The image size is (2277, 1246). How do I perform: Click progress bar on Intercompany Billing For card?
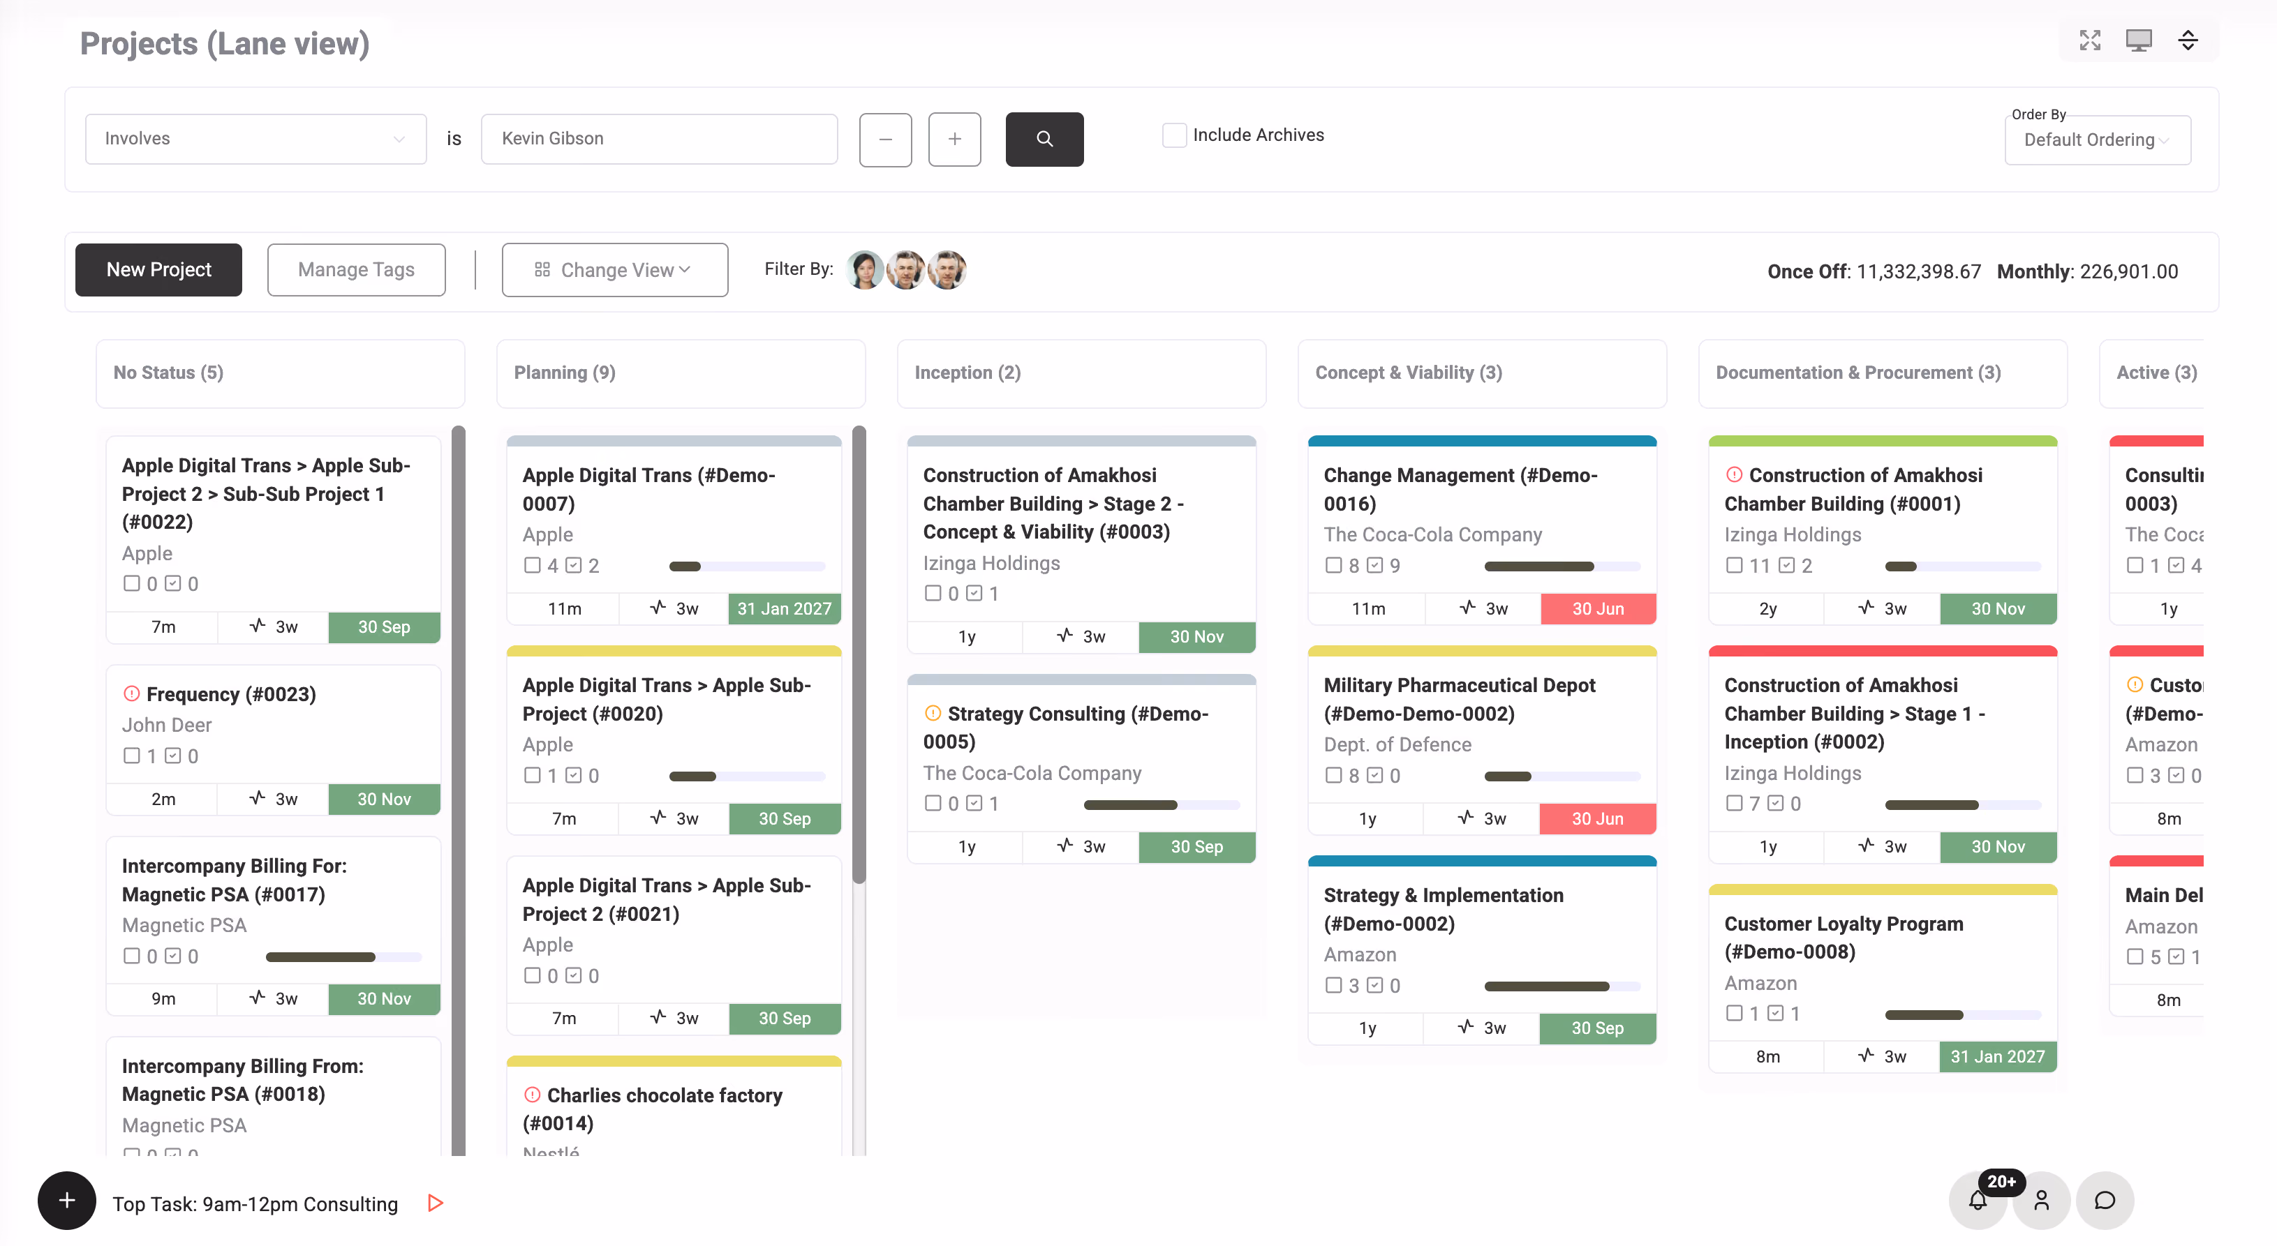coord(344,956)
